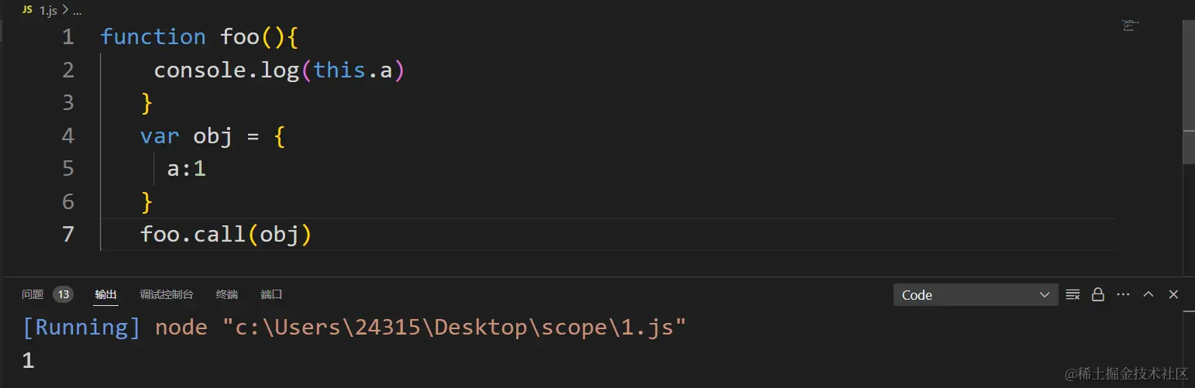1195x388 pixels.
Task: Click the 1.js breadcrumb file name
Action: click(47, 11)
